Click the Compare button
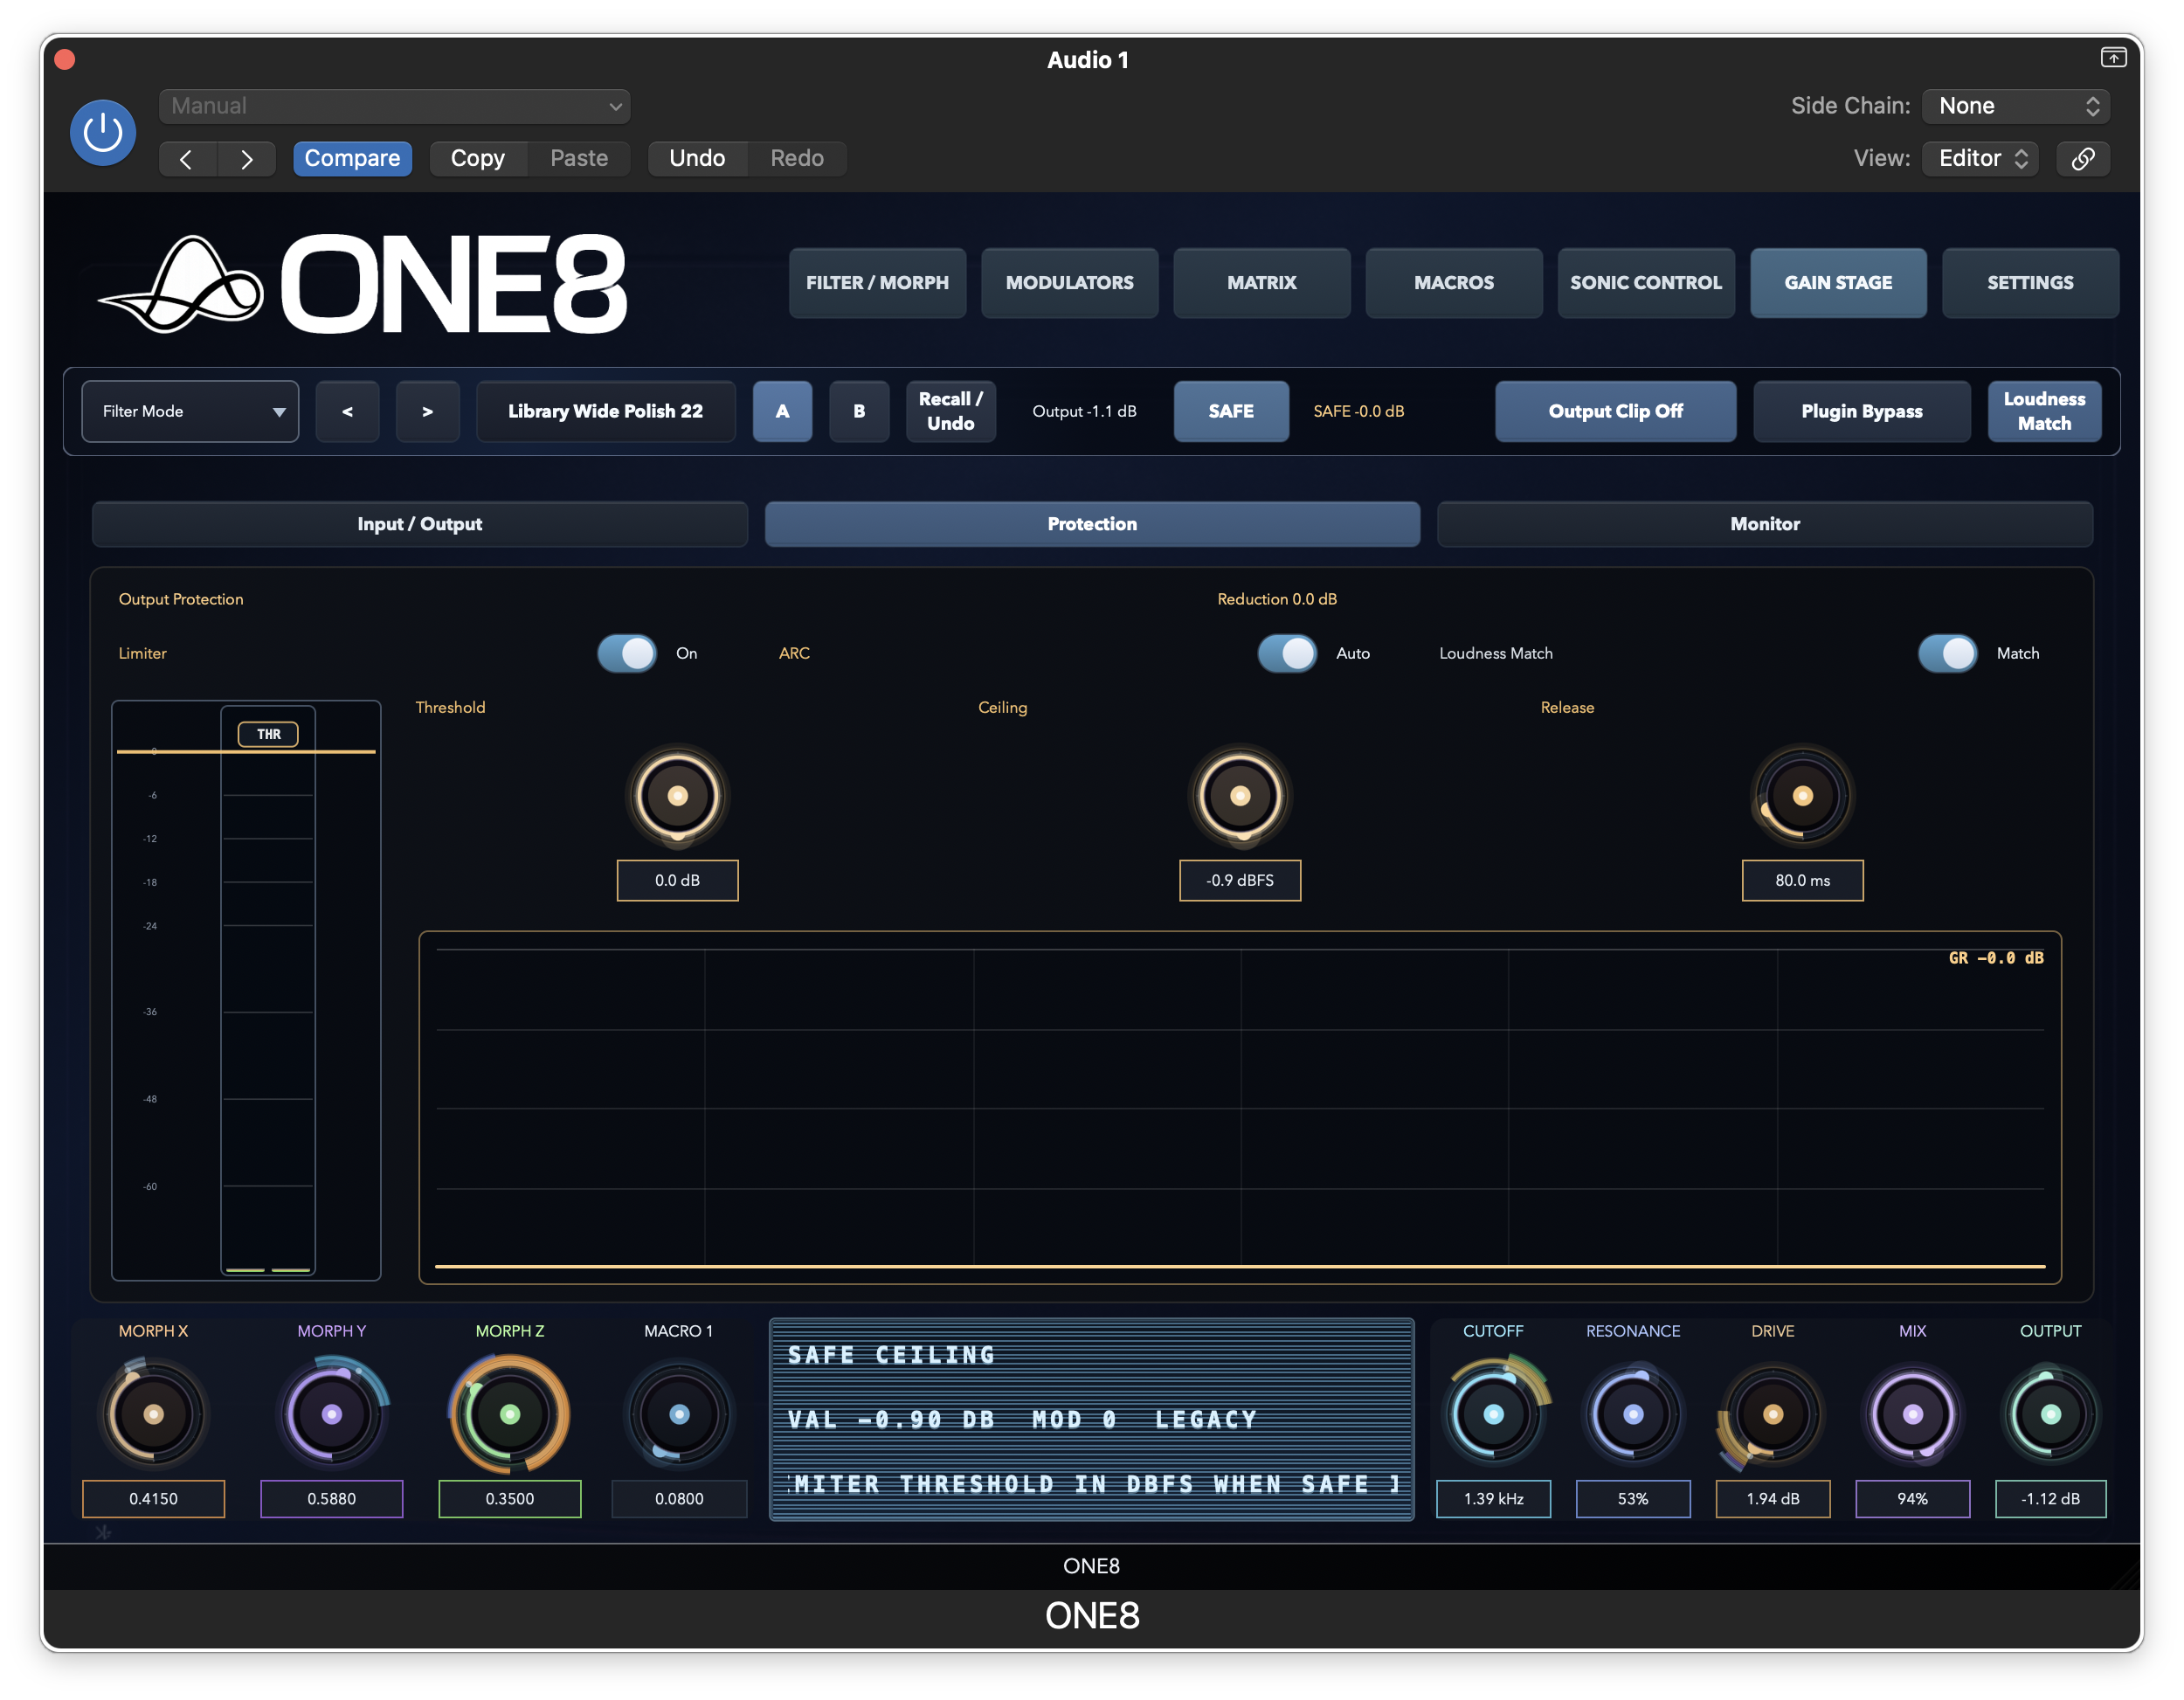2184x1700 pixels. pyautogui.click(x=352, y=158)
